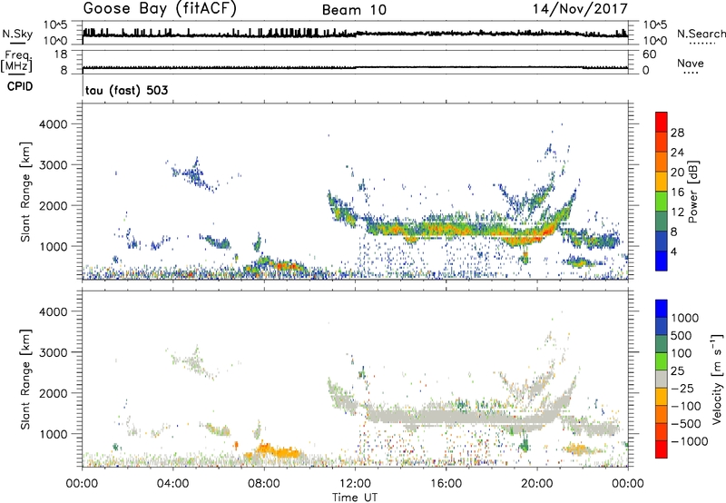Click the "N.Sky" legend label

17,34
